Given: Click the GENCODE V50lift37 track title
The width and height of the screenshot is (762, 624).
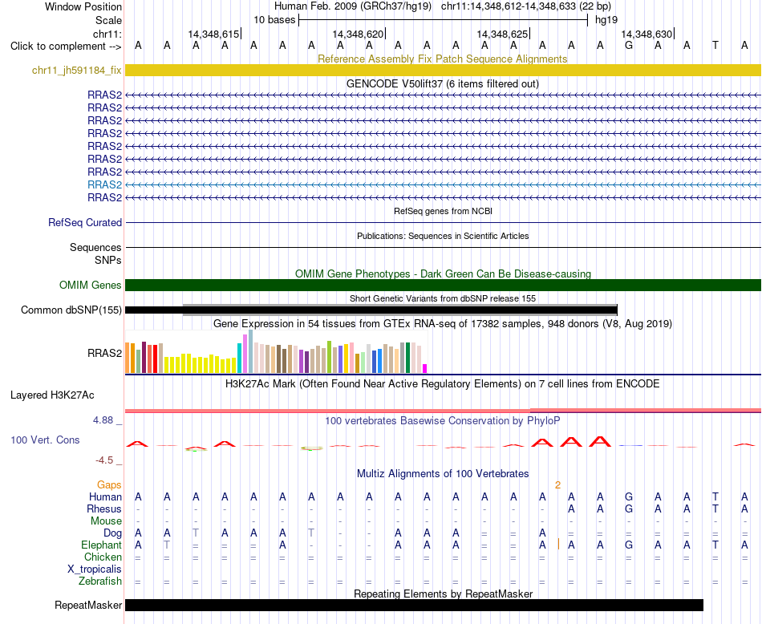Looking at the screenshot, I should click(443, 83).
